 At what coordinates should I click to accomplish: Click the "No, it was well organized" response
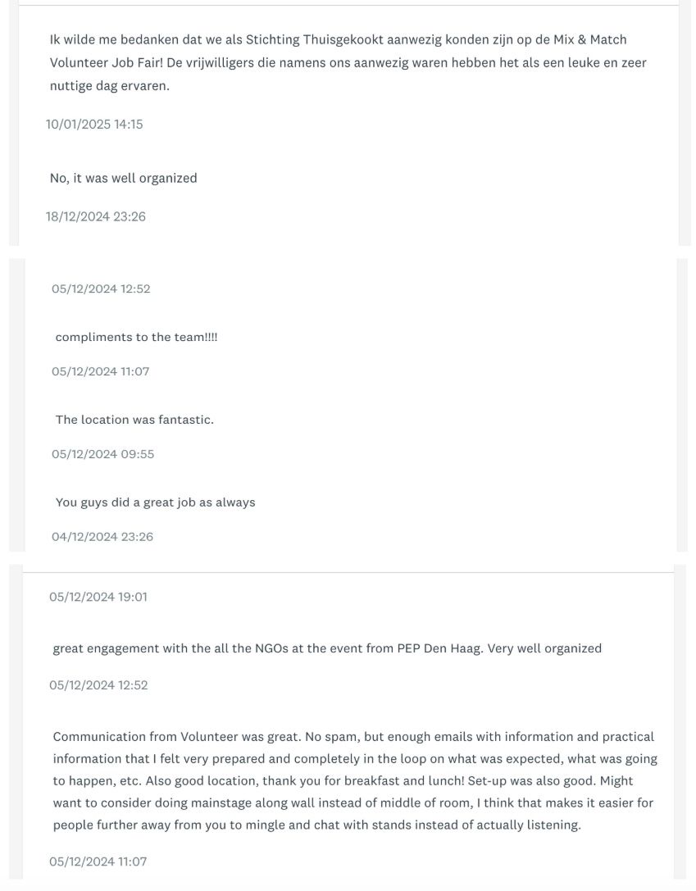coord(124,178)
